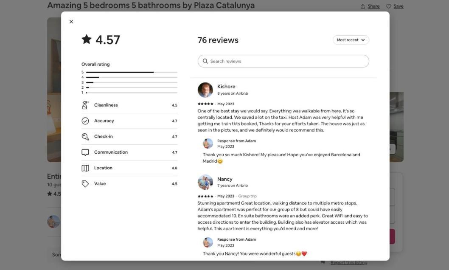Open Kishore's profile photo
This screenshot has height=270, width=449.
click(x=205, y=90)
